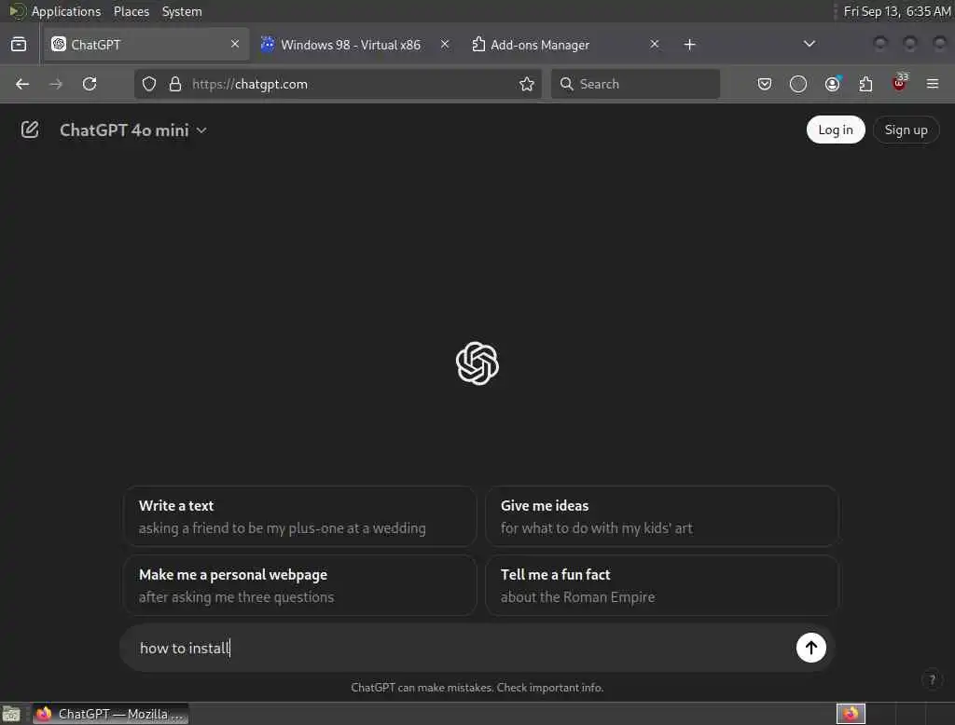Screen dimensions: 955x725
Task: Send the message with the up-arrow button
Action: (x=810, y=648)
